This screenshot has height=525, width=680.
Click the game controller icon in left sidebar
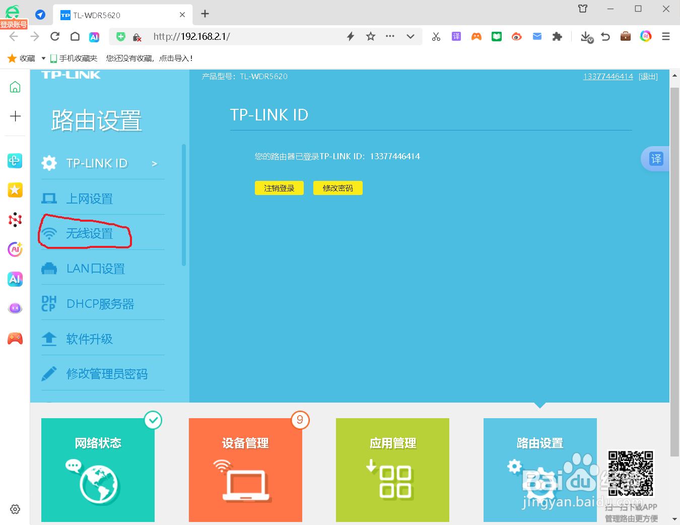tap(15, 338)
